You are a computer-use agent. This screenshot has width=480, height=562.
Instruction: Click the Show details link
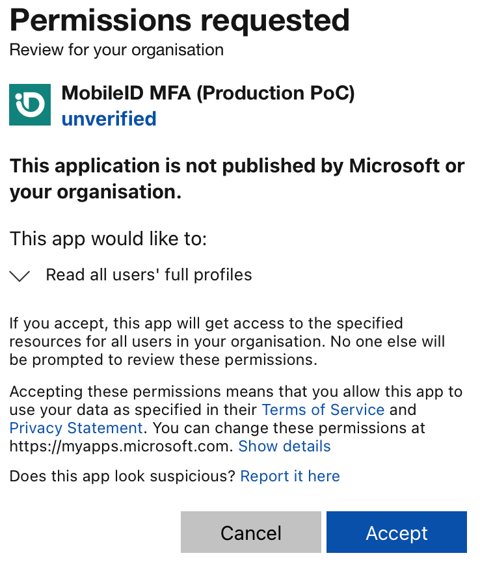click(x=284, y=446)
